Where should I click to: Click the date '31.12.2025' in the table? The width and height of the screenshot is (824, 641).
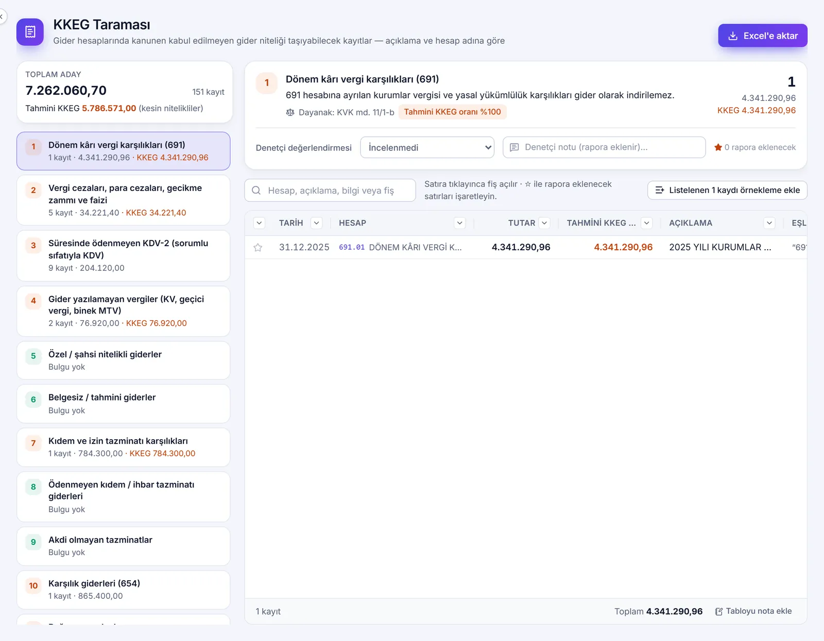tap(304, 247)
